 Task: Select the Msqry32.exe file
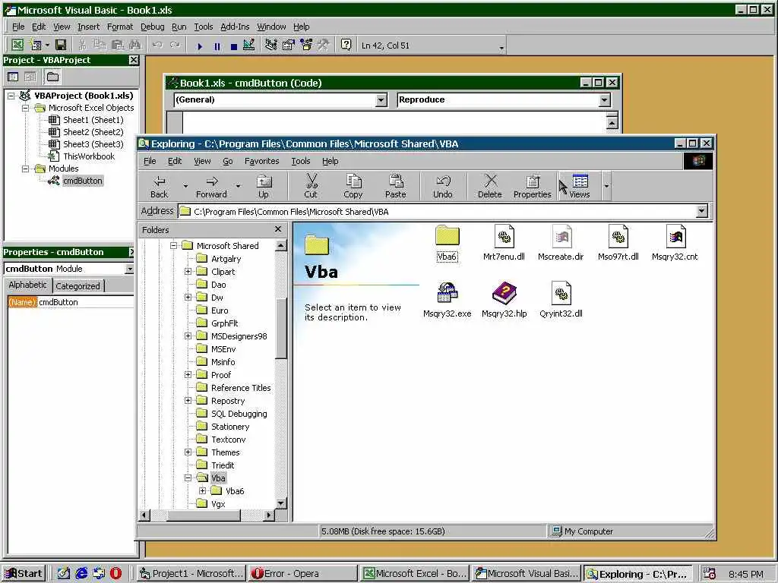447,300
